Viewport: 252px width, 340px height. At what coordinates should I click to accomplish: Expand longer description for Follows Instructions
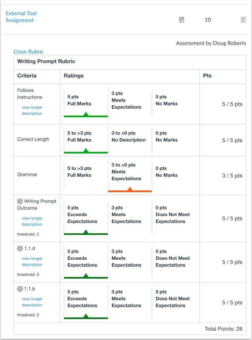32,110
